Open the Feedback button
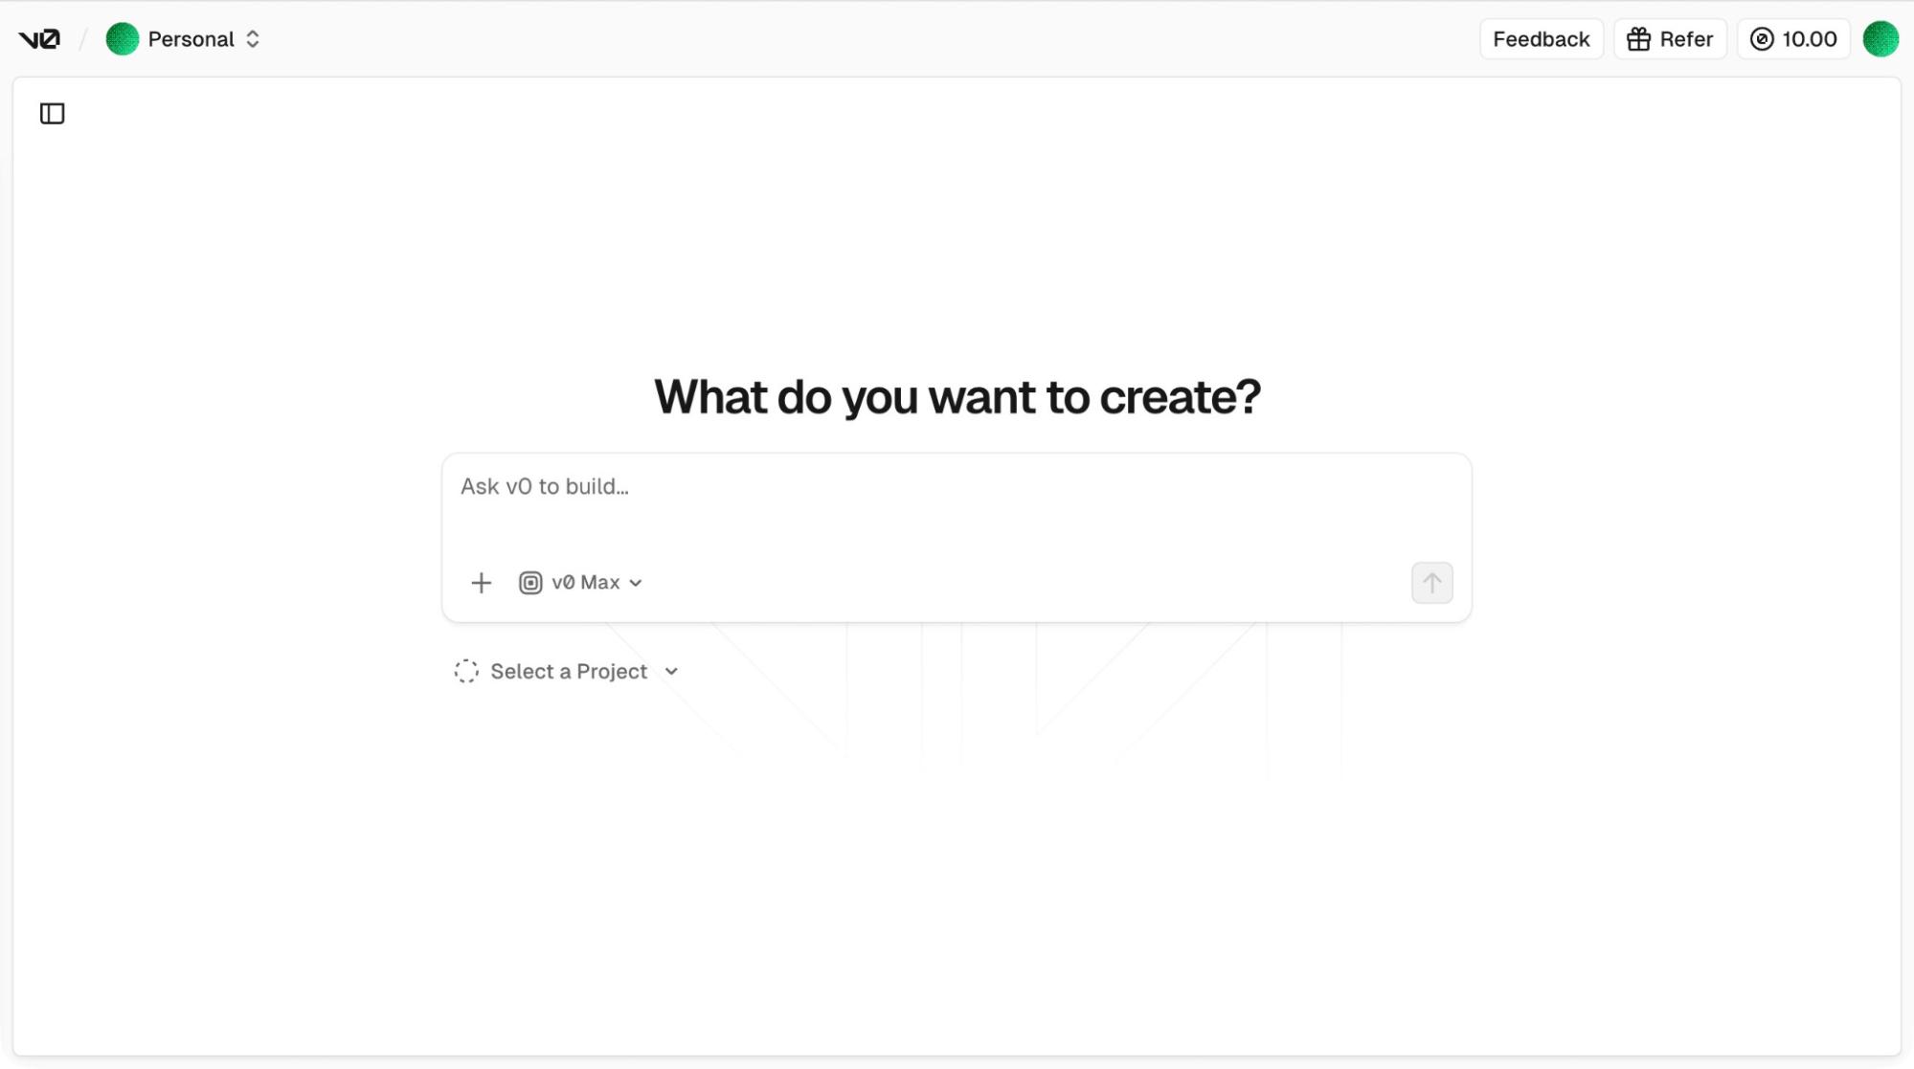 pos(1541,39)
